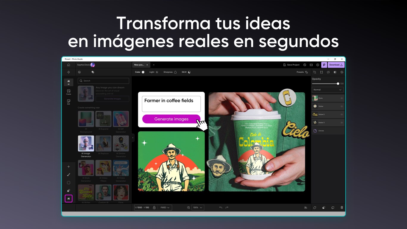Toggle the aspect ratio lock

pos(154,208)
